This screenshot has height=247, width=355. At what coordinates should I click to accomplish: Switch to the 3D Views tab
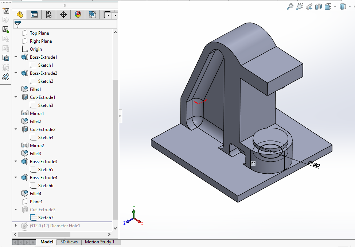[x=69, y=242]
